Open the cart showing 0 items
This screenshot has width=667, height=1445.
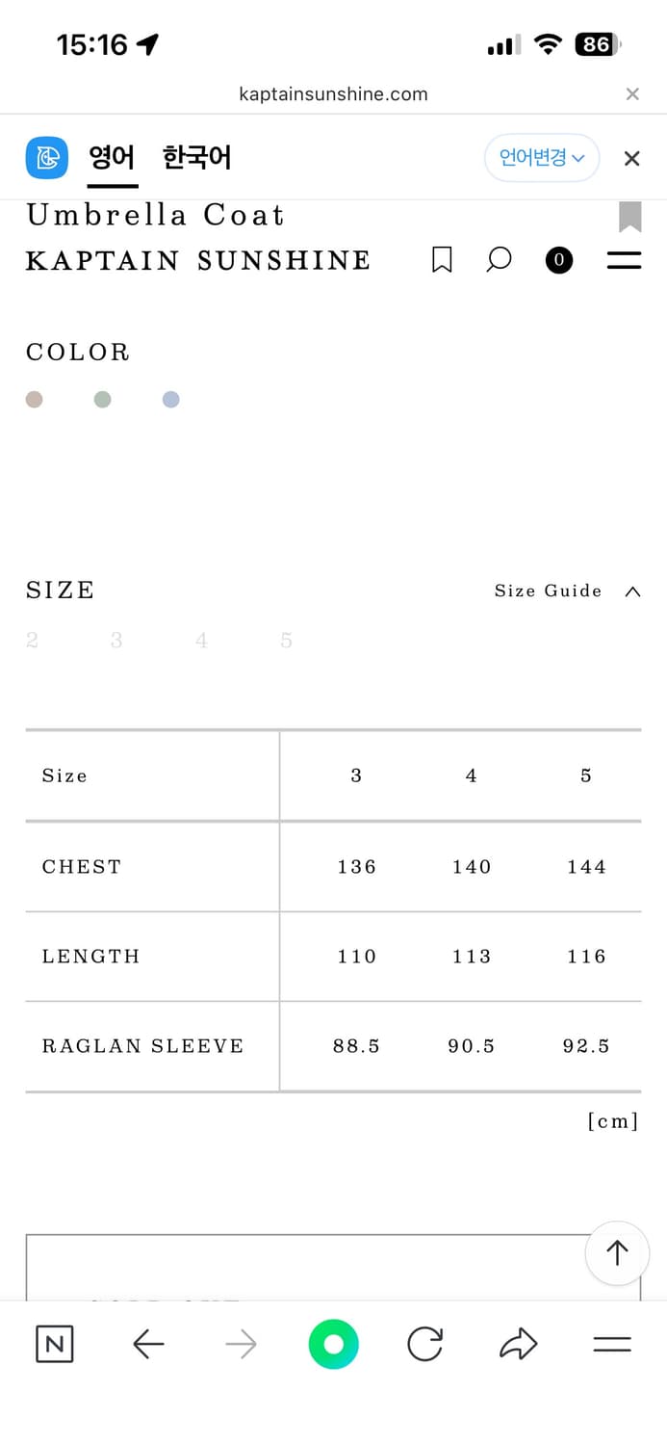[558, 259]
